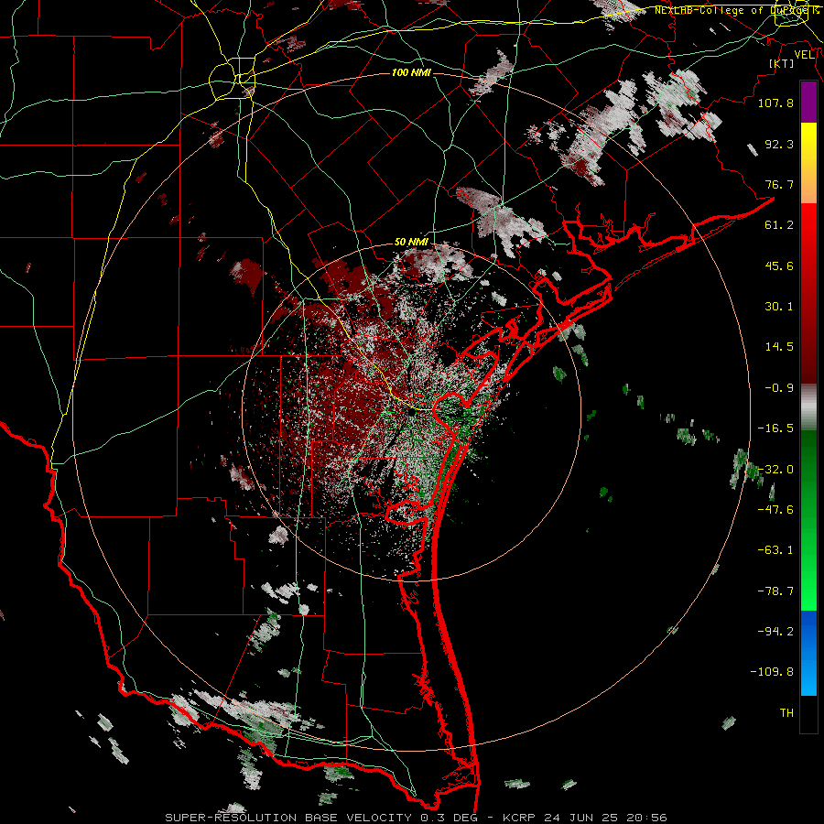
Task: Pick the black TH segment of color bar
Action: pos(808,713)
